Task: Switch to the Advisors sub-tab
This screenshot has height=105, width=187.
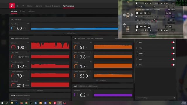Action: (x=32, y=11)
